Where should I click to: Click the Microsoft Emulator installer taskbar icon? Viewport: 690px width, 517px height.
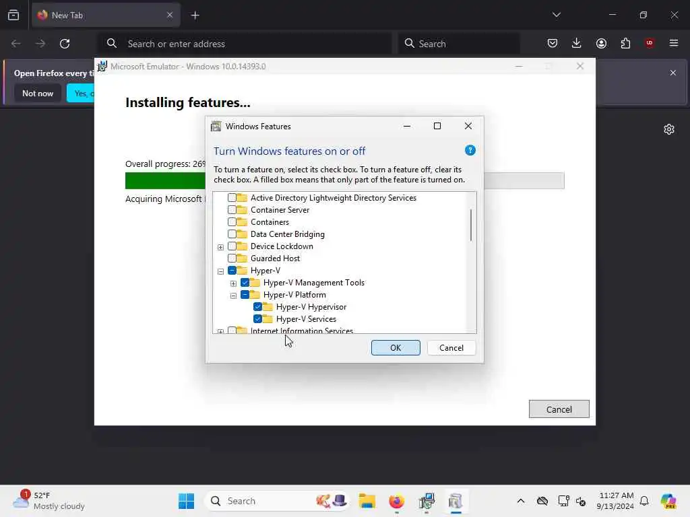[427, 501]
